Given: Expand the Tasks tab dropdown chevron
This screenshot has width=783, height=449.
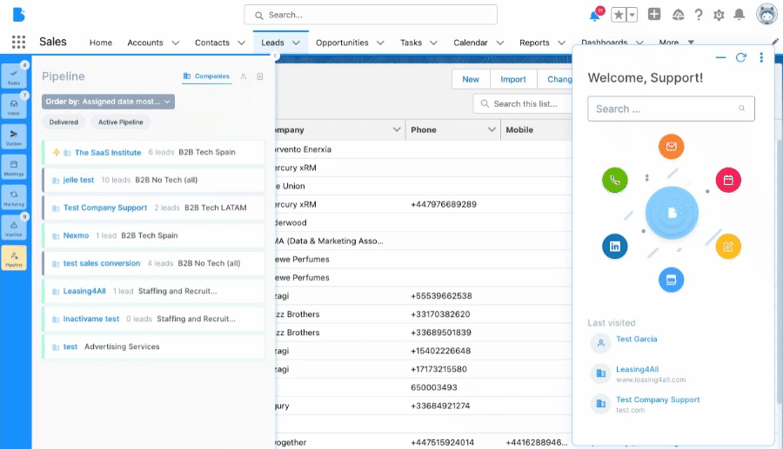Looking at the screenshot, I should coord(433,43).
